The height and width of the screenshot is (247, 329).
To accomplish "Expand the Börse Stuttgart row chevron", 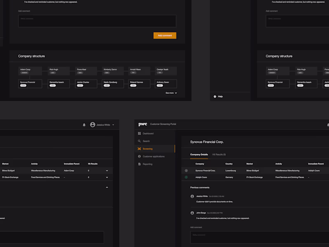I will pos(107,170).
